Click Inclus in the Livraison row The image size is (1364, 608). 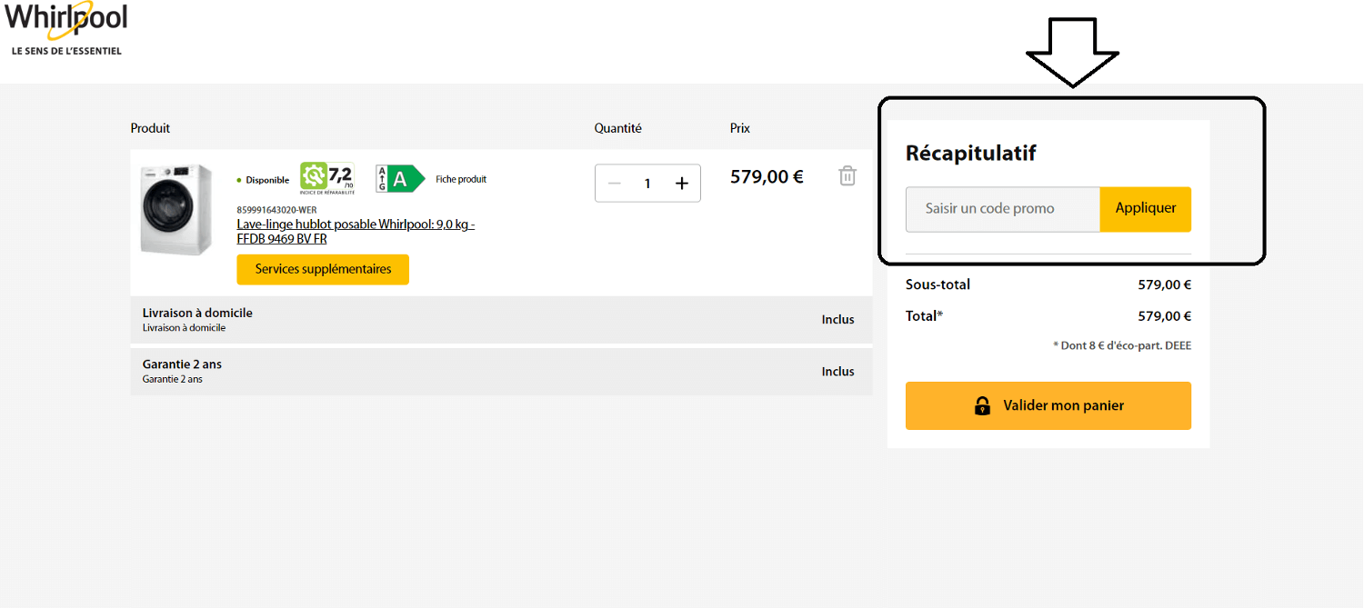[837, 320]
